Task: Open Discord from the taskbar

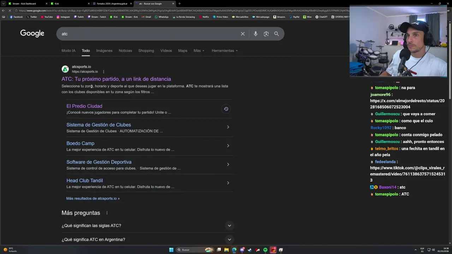Action: pyautogui.click(x=242, y=250)
